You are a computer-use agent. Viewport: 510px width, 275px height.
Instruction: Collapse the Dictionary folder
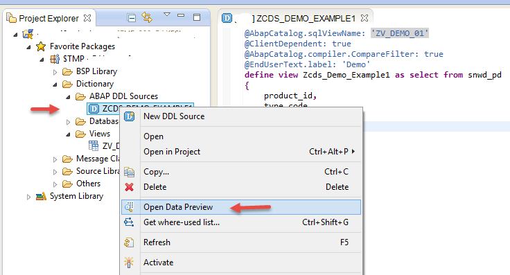tap(55, 85)
